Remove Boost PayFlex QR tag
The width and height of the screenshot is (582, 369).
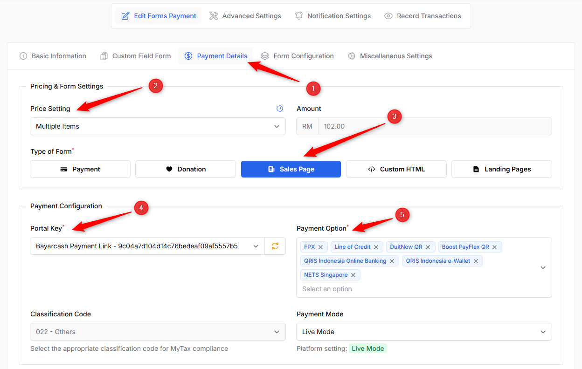click(494, 247)
